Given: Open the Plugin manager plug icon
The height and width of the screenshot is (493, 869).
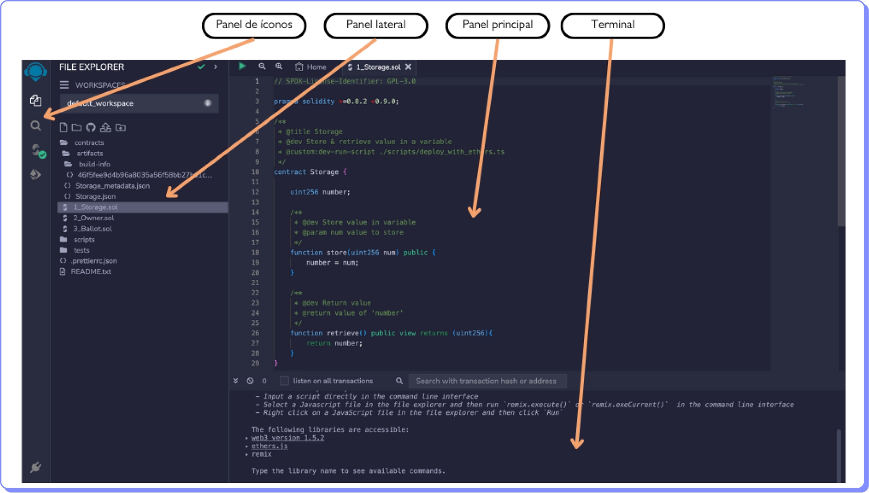Looking at the screenshot, I should click(x=35, y=467).
